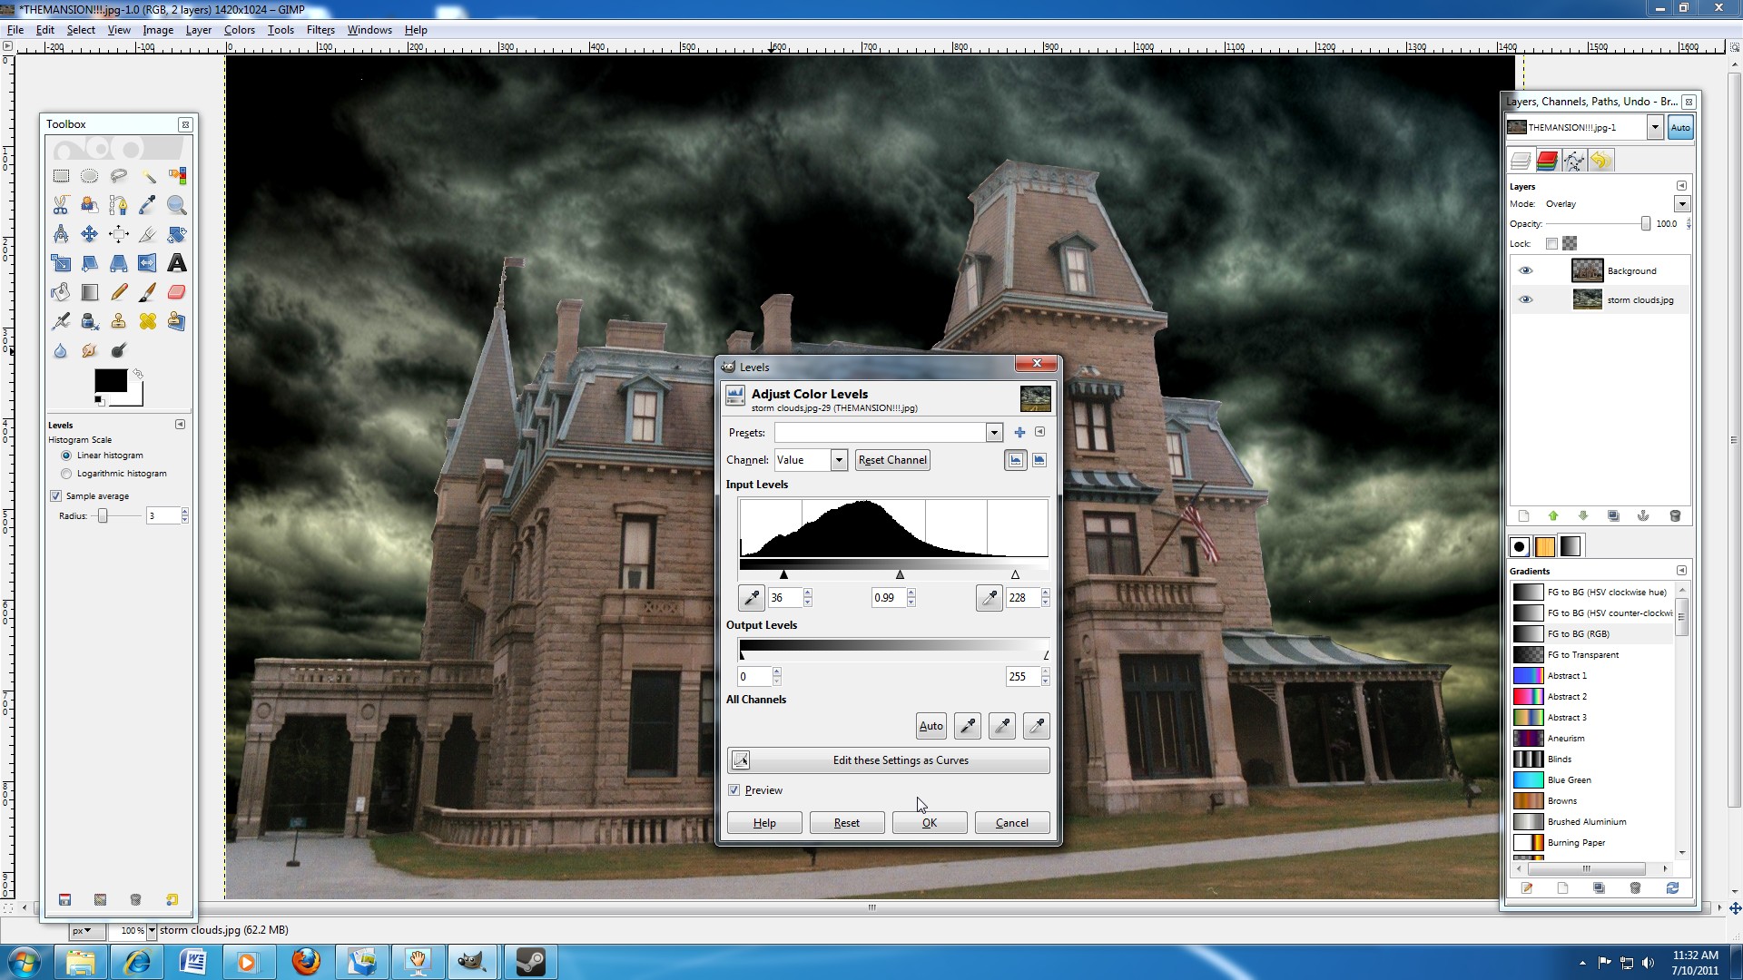The height and width of the screenshot is (980, 1743).
Task: Hide the Background layer eye icon
Action: click(x=1525, y=270)
